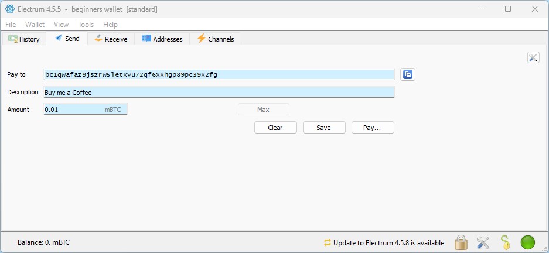Click the Electrum logo in title bar
Viewport: 549px width, 253px height.
9,9
